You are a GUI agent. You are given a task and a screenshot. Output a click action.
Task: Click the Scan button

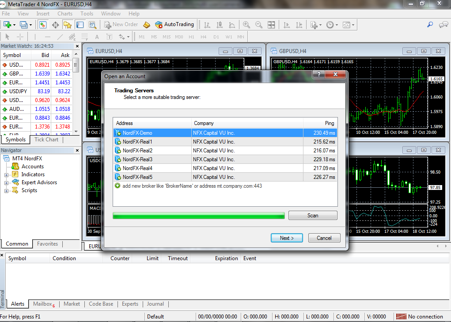pyautogui.click(x=313, y=216)
